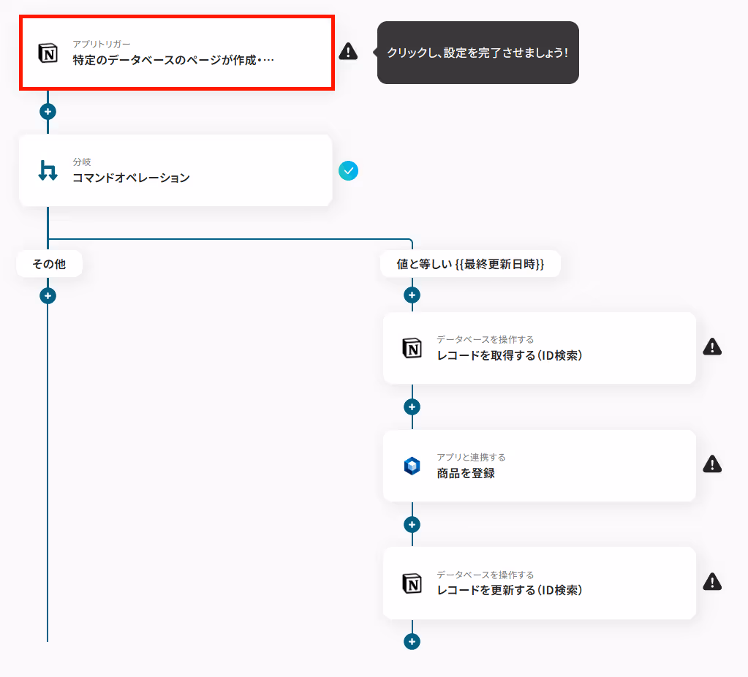Click Notion icon in app trigger card
748x677 pixels.
click(x=48, y=53)
